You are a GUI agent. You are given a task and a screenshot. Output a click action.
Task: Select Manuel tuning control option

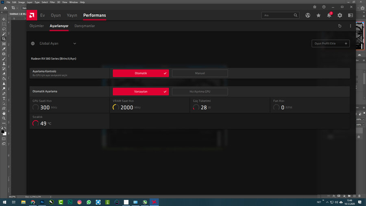pos(200,73)
